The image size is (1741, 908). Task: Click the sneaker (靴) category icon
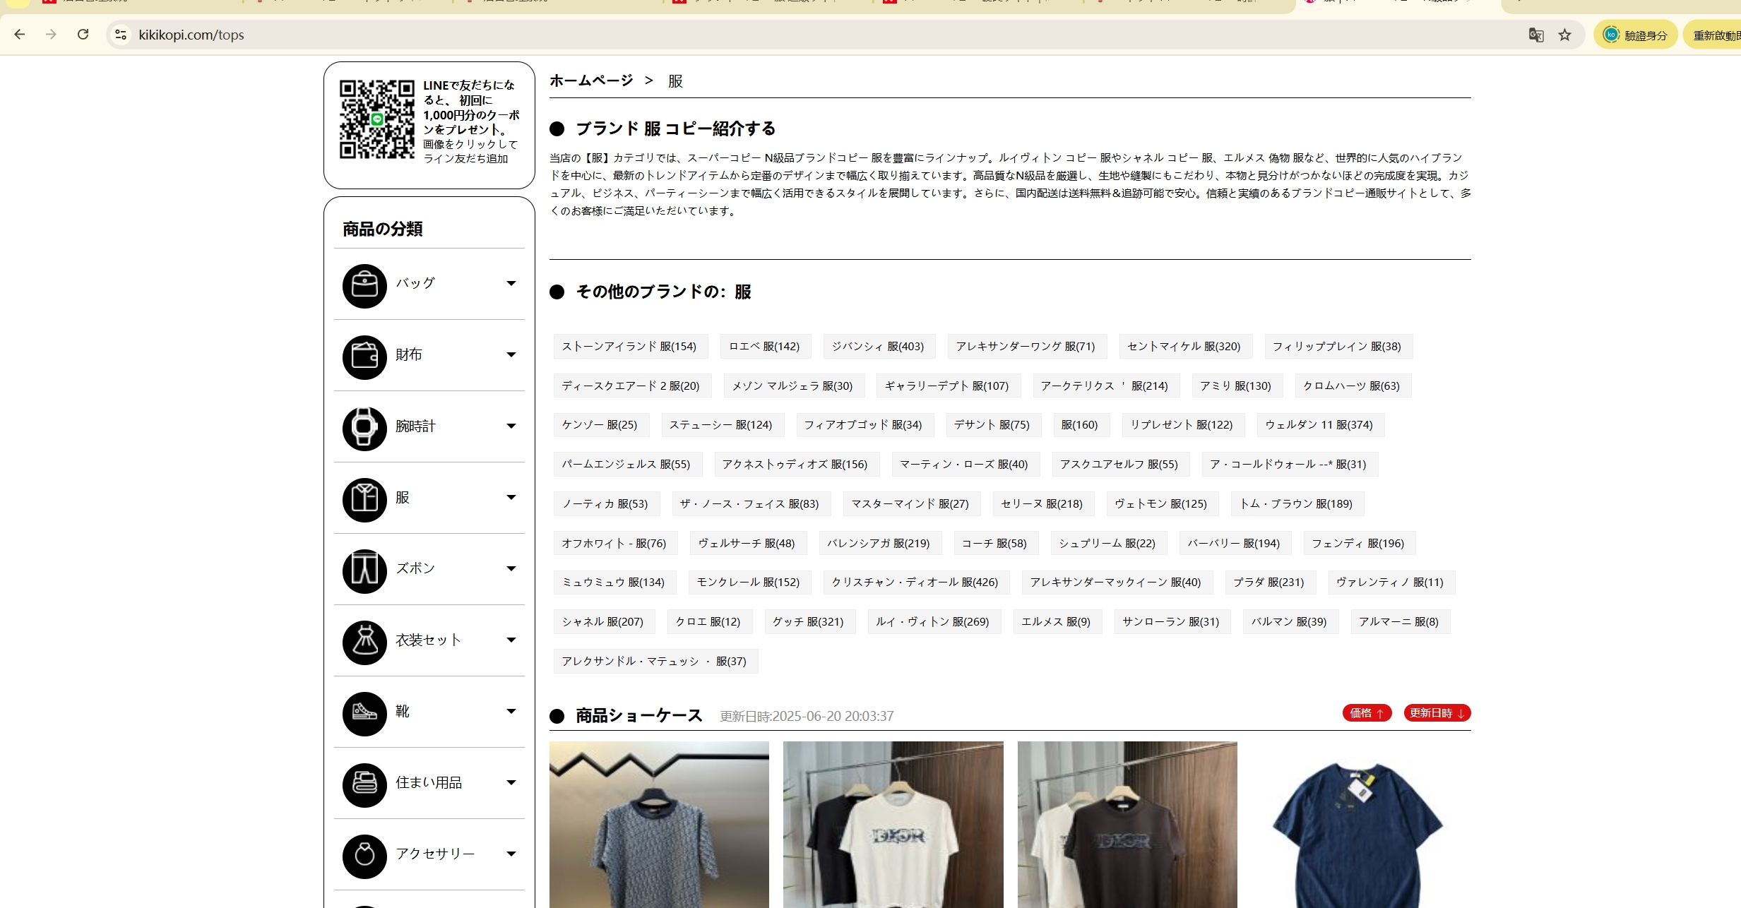[x=364, y=714]
